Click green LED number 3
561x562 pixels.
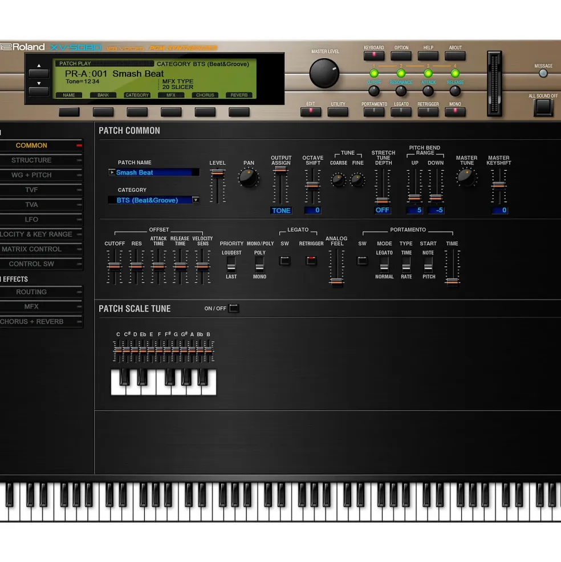click(428, 74)
